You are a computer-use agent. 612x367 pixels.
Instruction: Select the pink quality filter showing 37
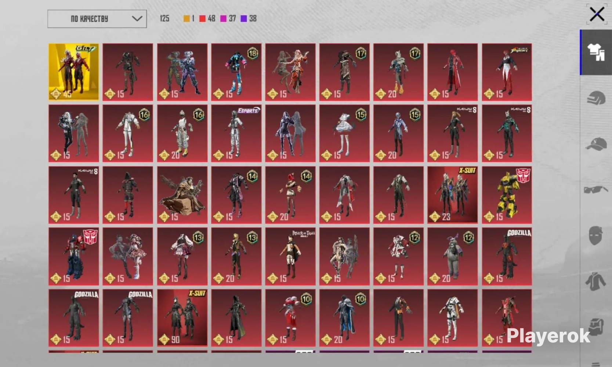click(x=228, y=18)
